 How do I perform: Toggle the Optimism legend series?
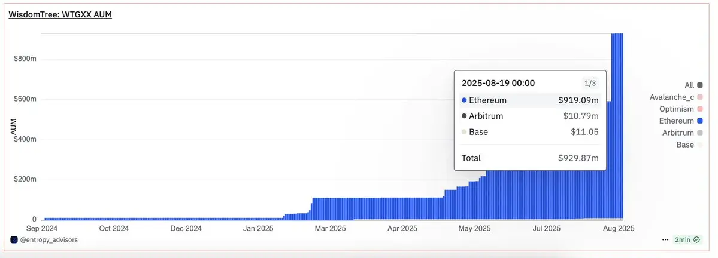[681, 109]
